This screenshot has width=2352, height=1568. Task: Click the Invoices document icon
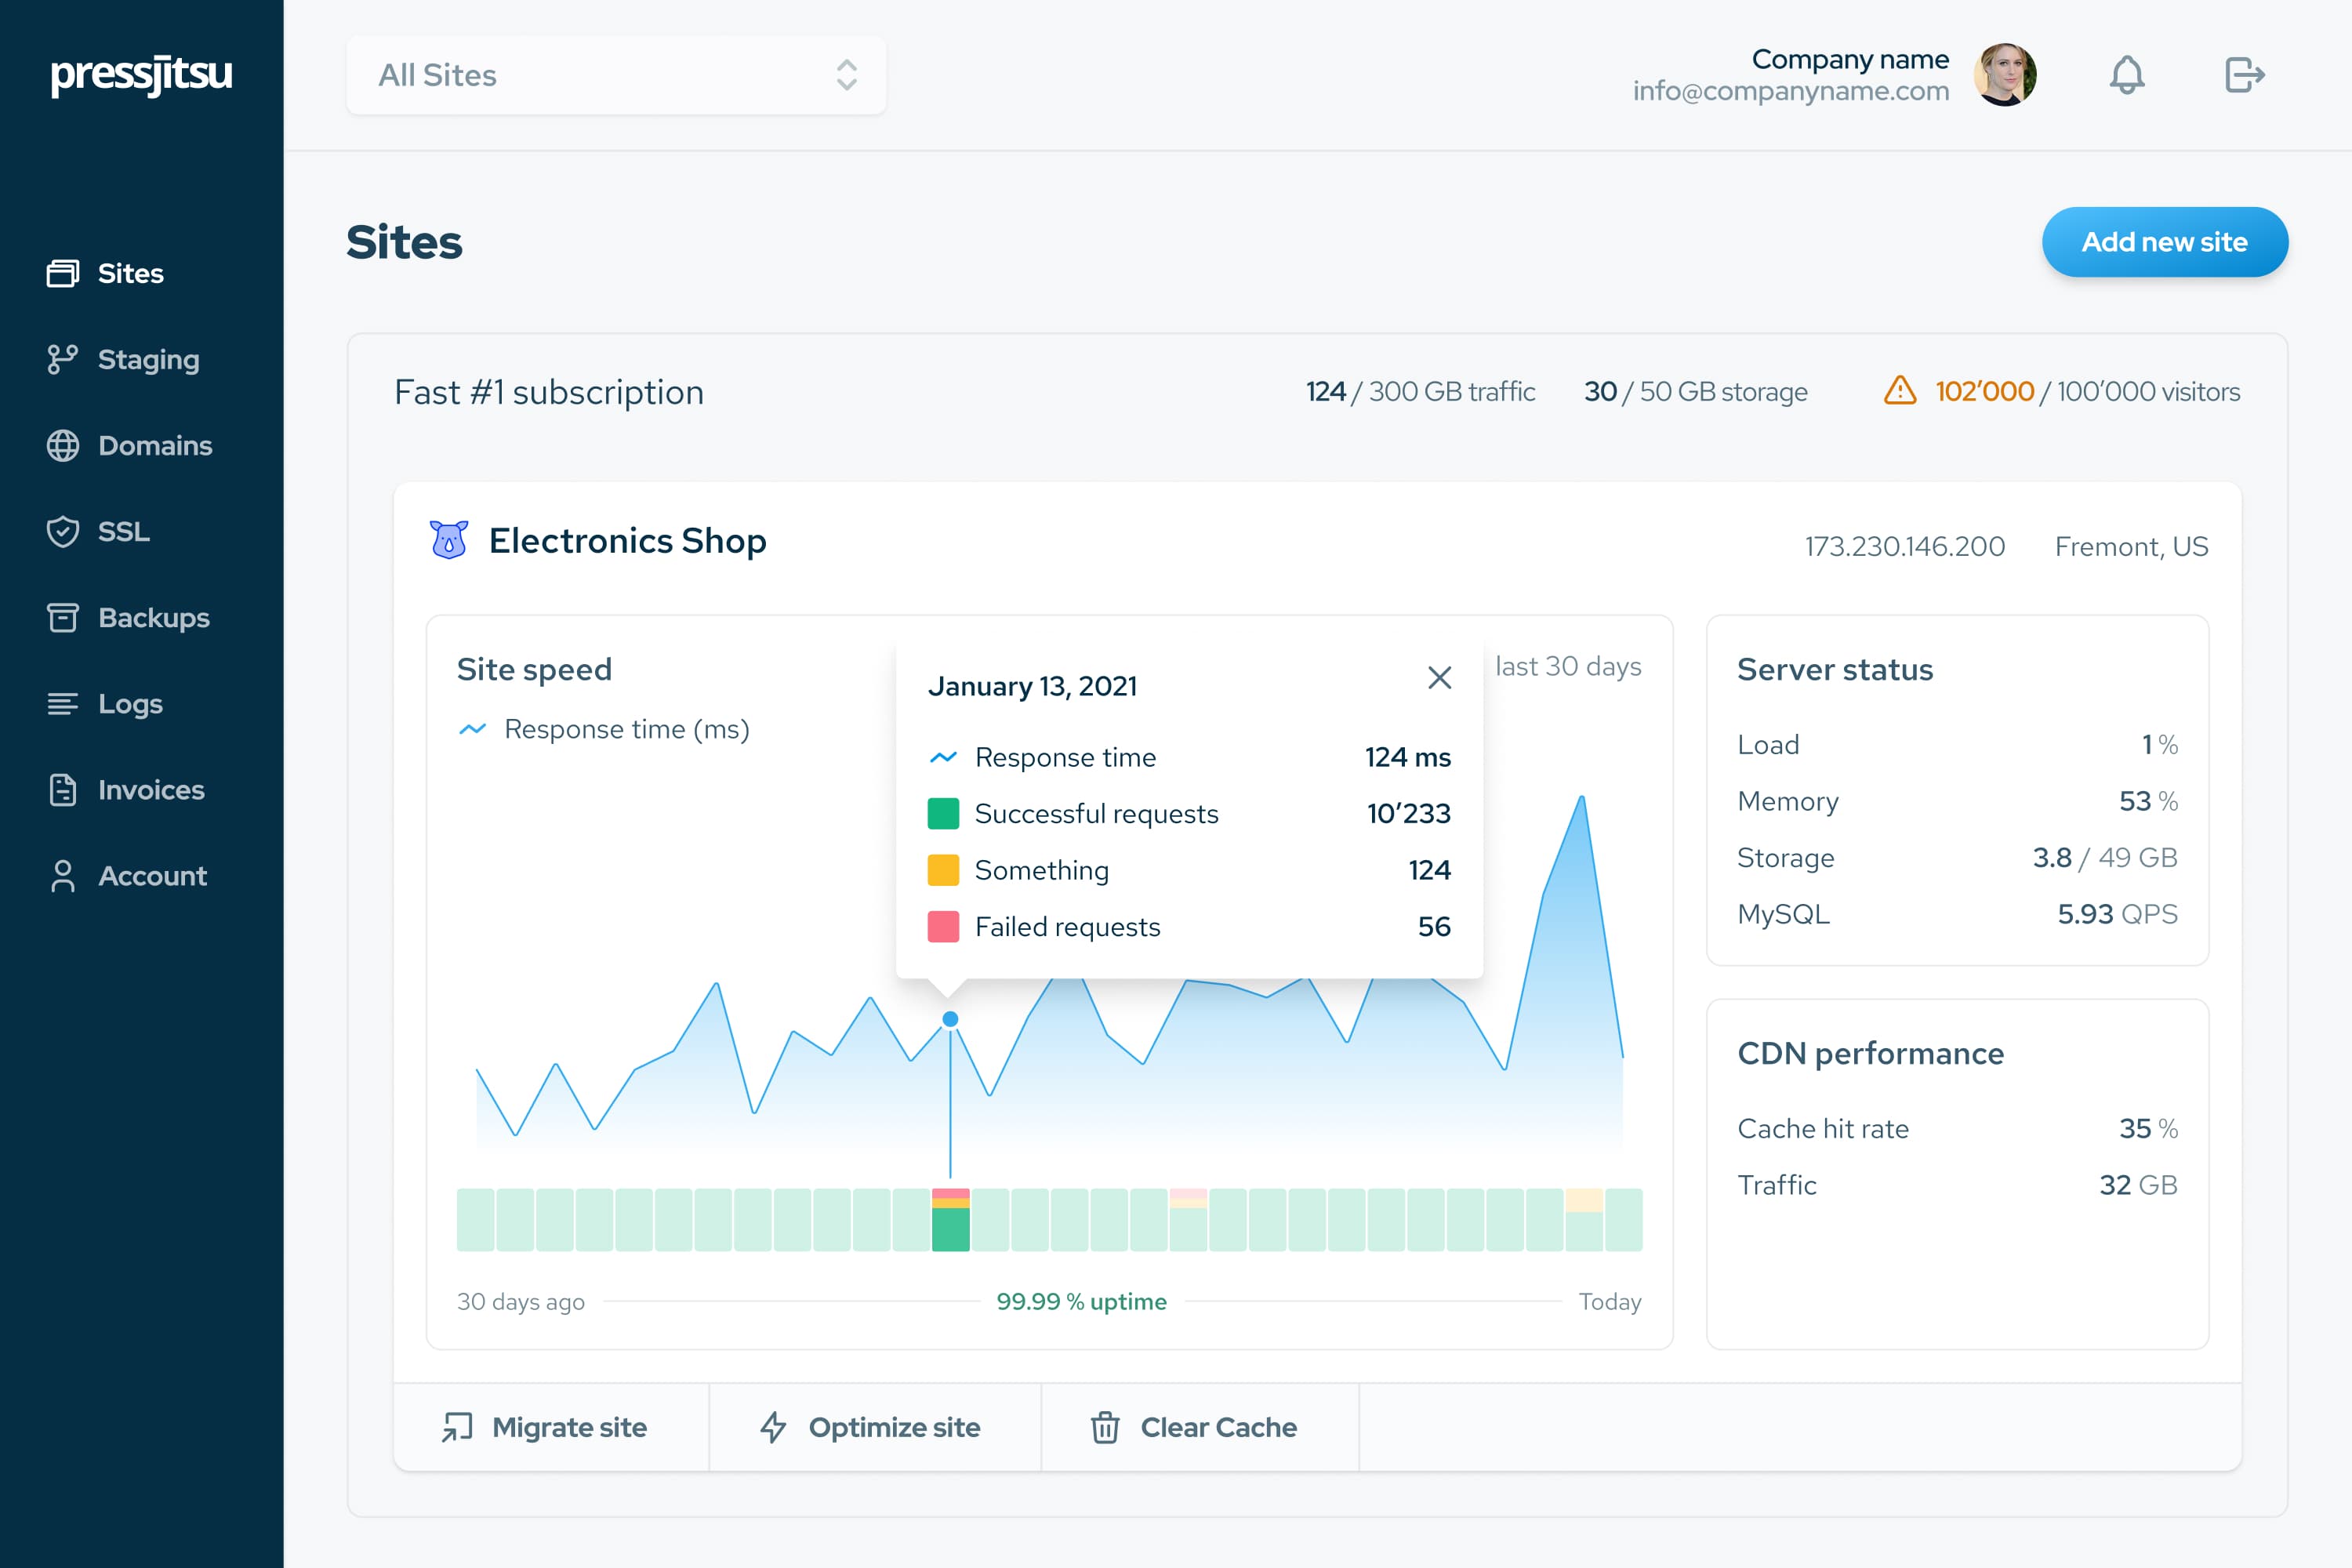click(63, 790)
